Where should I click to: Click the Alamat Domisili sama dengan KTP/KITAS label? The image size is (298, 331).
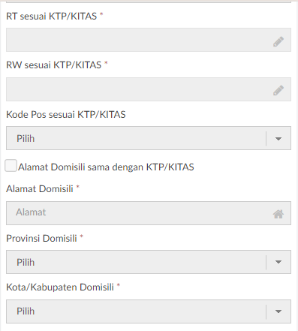coord(106,167)
